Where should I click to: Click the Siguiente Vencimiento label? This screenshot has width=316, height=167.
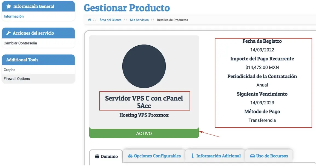(x=262, y=94)
